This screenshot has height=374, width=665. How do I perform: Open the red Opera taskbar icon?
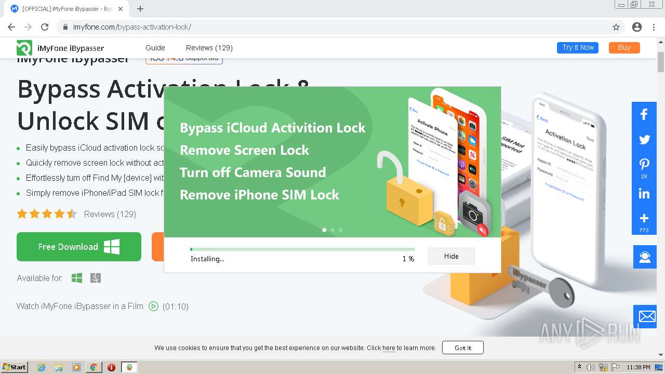tap(111, 367)
